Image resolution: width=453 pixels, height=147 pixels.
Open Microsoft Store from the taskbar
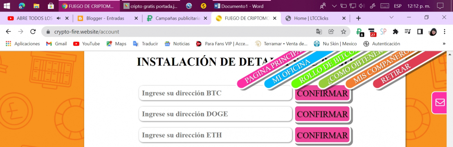tap(51, 6)
